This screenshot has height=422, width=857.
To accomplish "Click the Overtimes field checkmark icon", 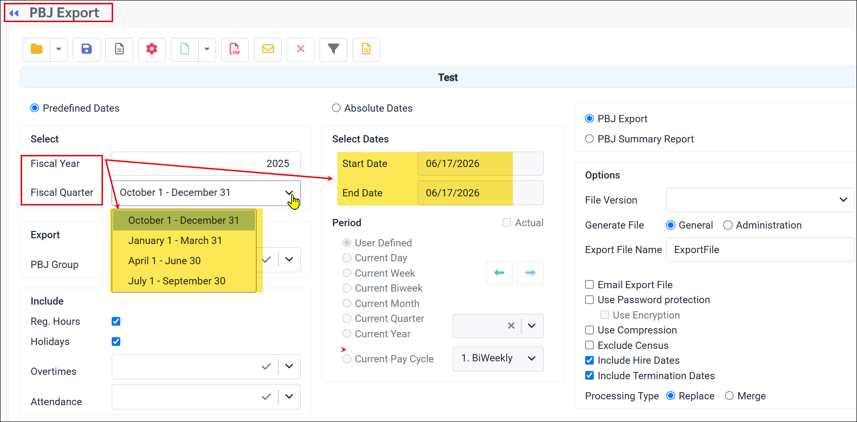I will [x=266, y=367].
